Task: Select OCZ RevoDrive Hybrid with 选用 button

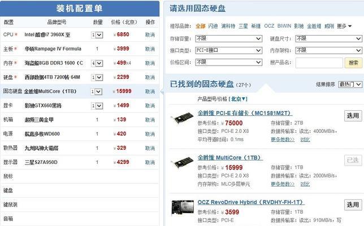Action: point(353,205)
